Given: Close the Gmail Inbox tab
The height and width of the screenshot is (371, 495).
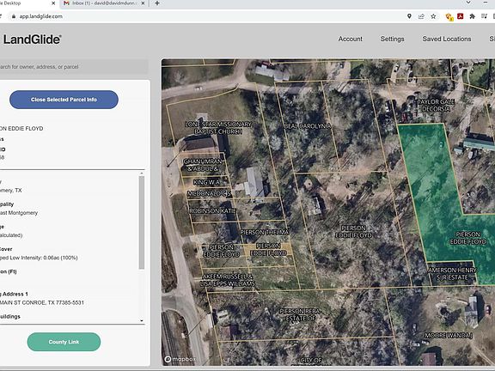Looking at the screenshot, I should click(143, 3).
